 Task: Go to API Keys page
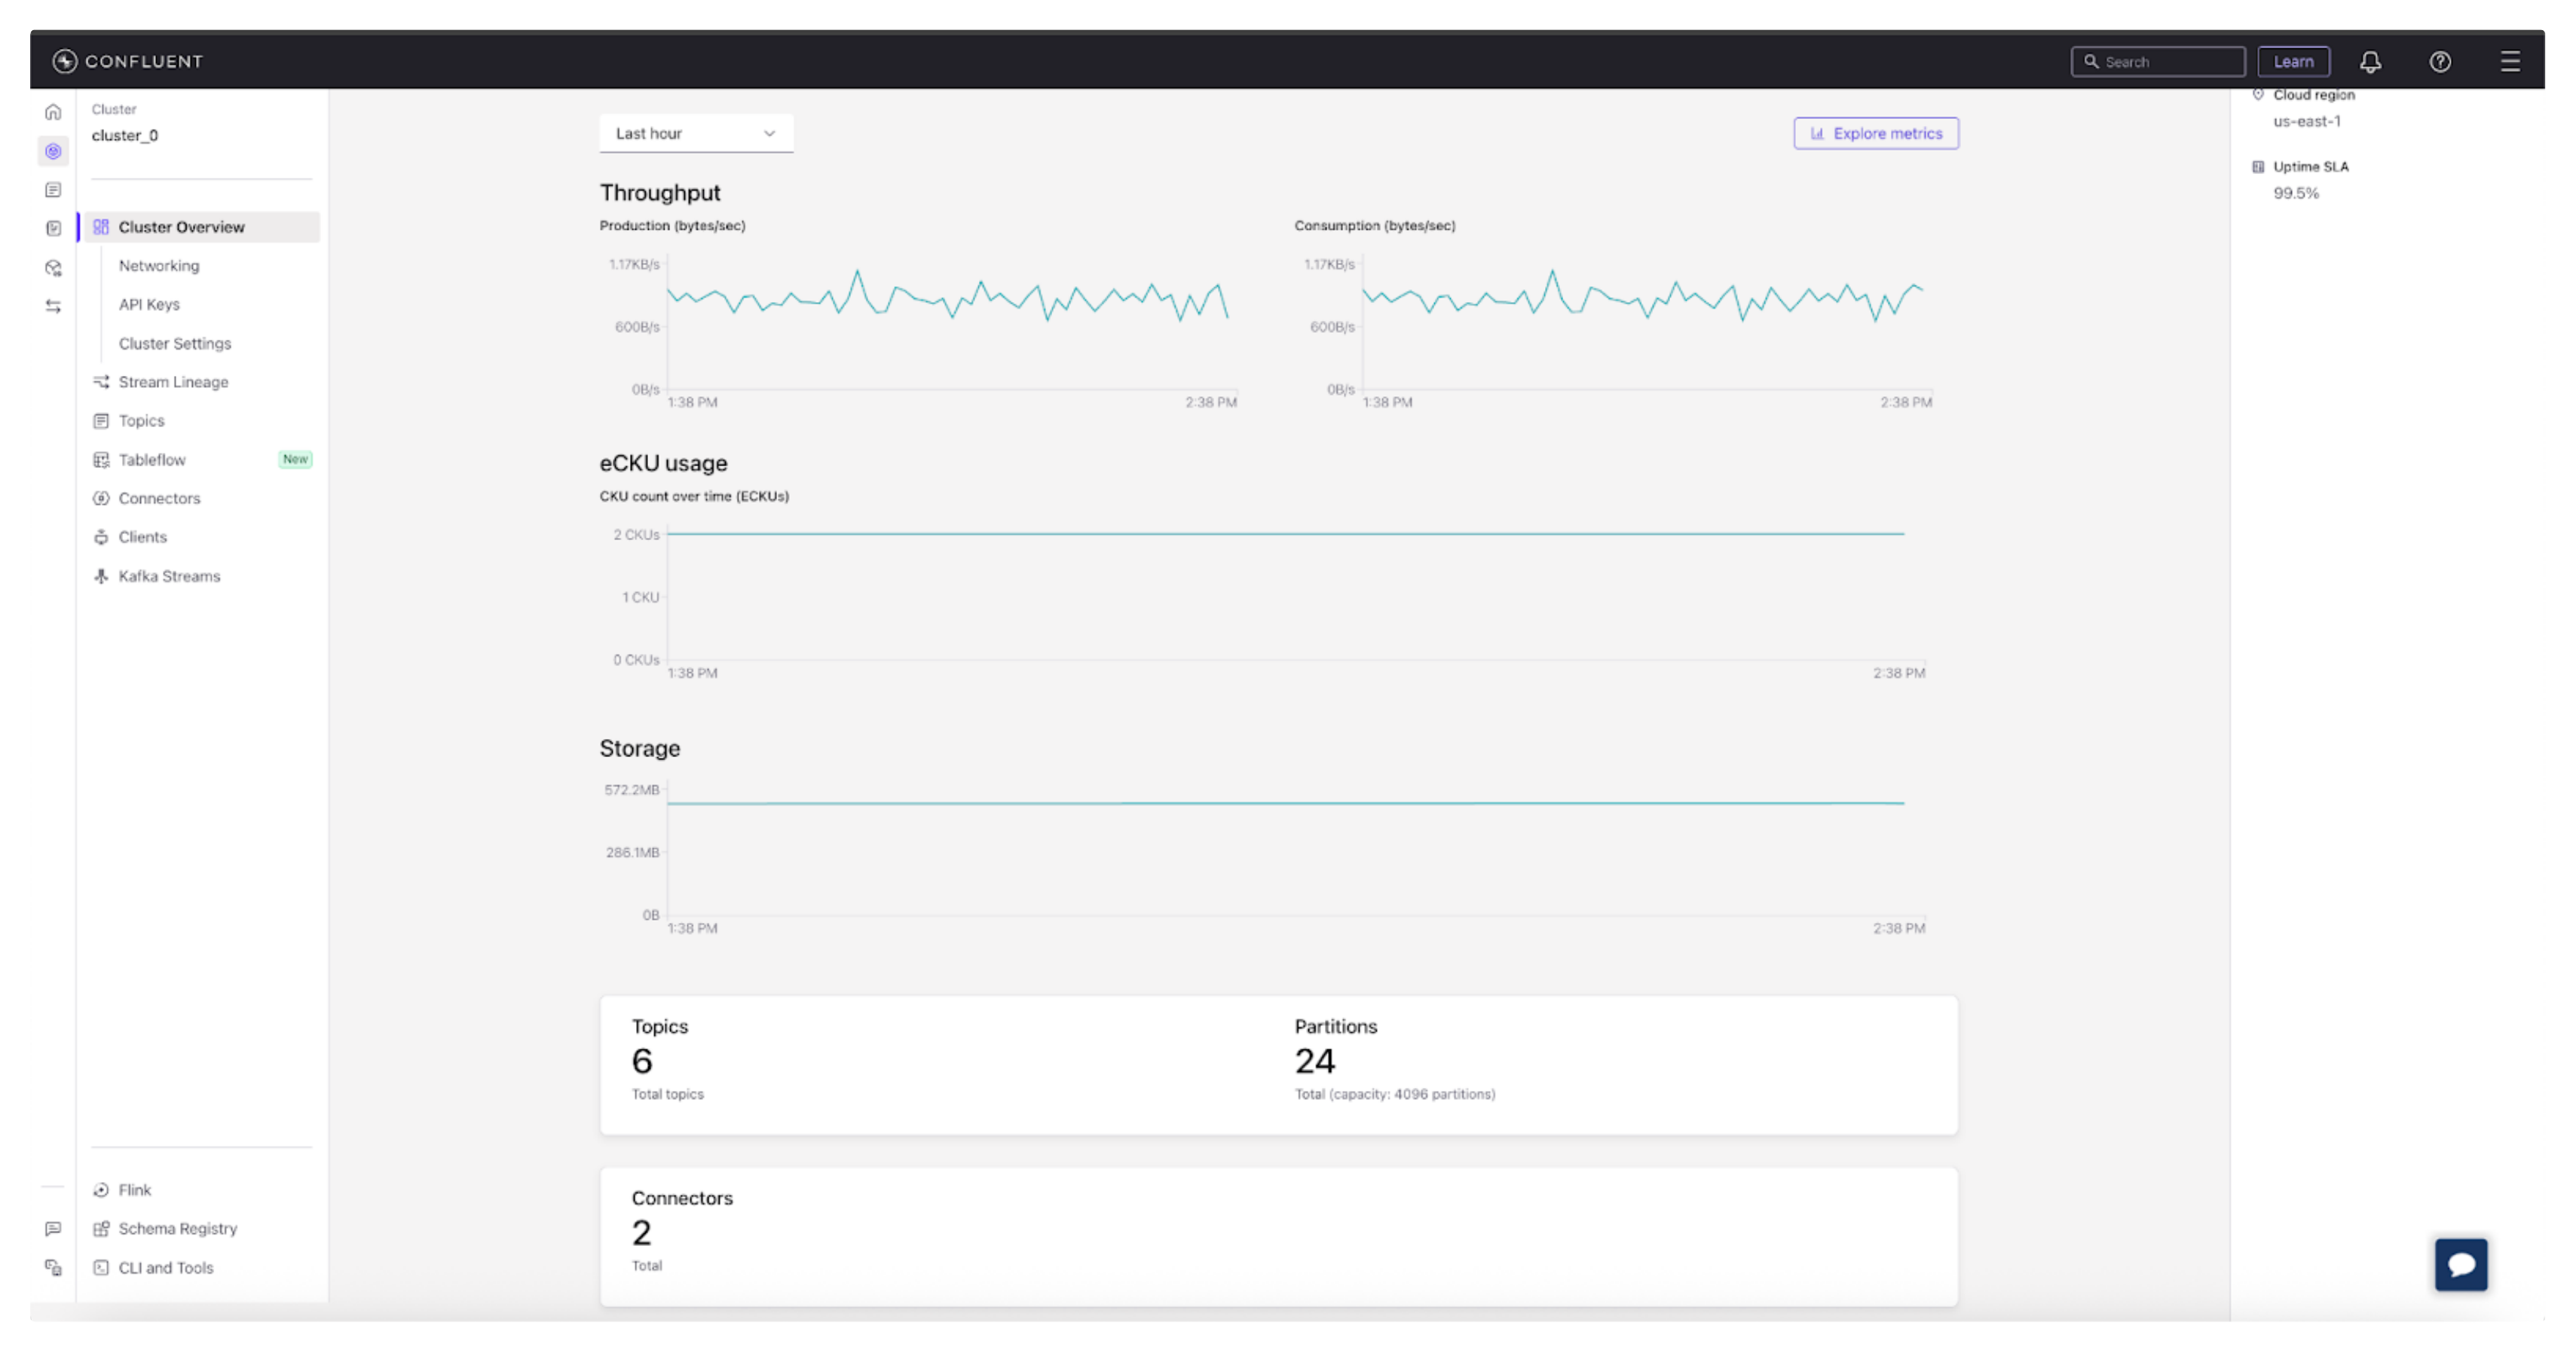(149, 305)
